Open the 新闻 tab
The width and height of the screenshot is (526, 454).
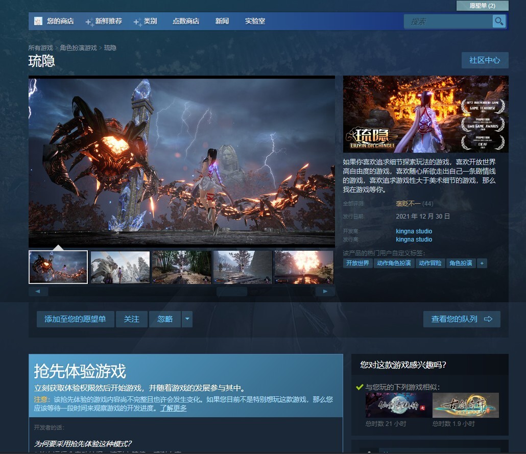[x=222, y=21]
